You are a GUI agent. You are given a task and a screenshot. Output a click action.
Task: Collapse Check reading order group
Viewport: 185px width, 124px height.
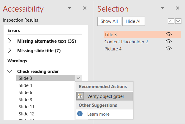coord(9,71)
